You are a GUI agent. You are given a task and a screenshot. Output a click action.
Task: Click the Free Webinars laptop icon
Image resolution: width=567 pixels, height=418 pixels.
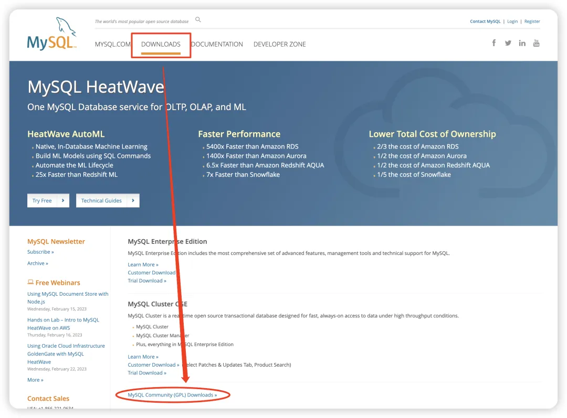click(30, 282)
